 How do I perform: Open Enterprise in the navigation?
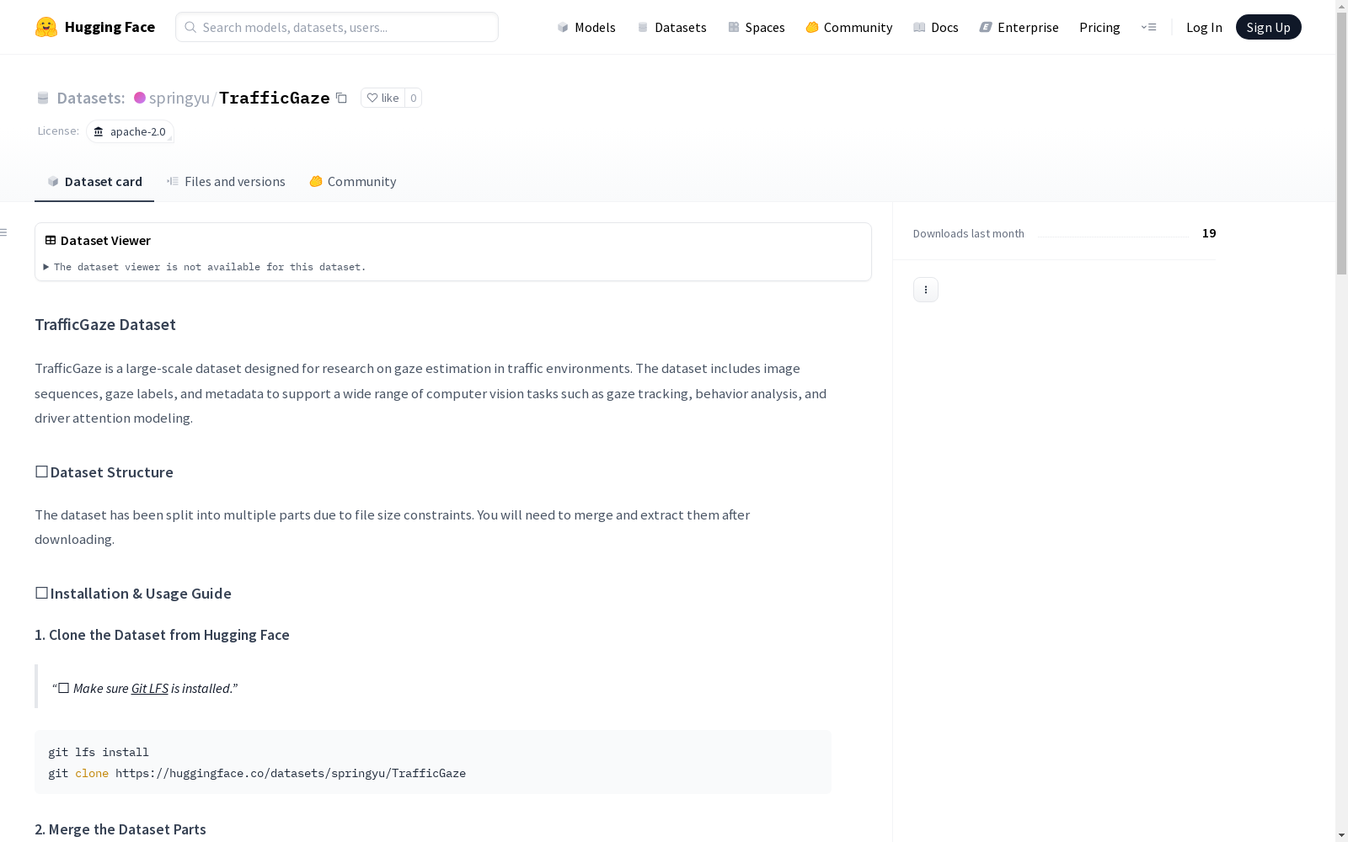pyautogui.click(x=1019, y=27)
